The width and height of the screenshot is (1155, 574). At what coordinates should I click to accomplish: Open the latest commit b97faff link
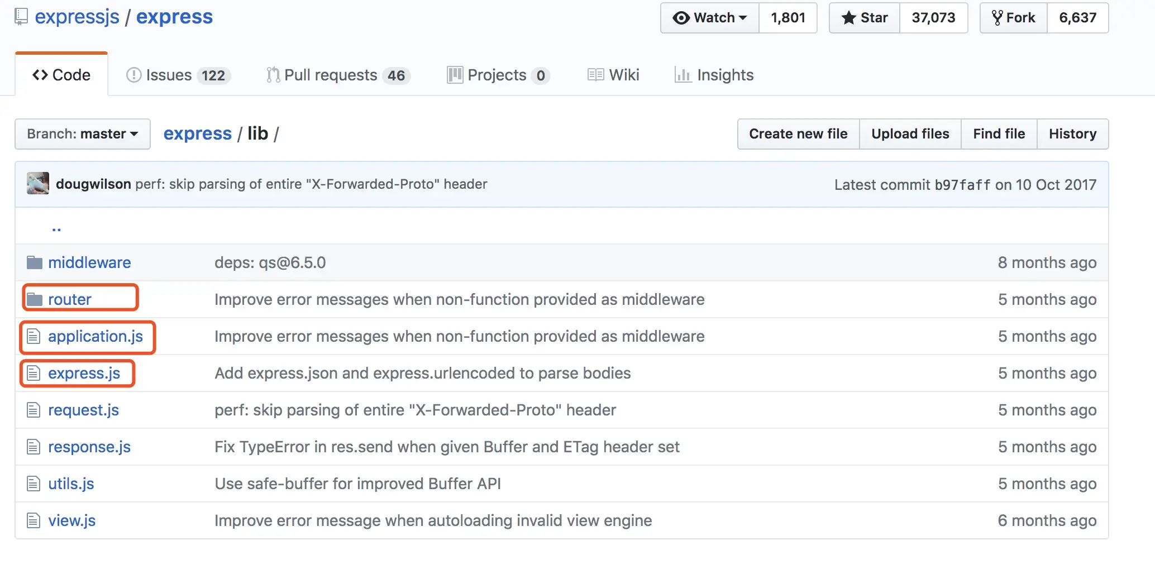tap(962, 185)
